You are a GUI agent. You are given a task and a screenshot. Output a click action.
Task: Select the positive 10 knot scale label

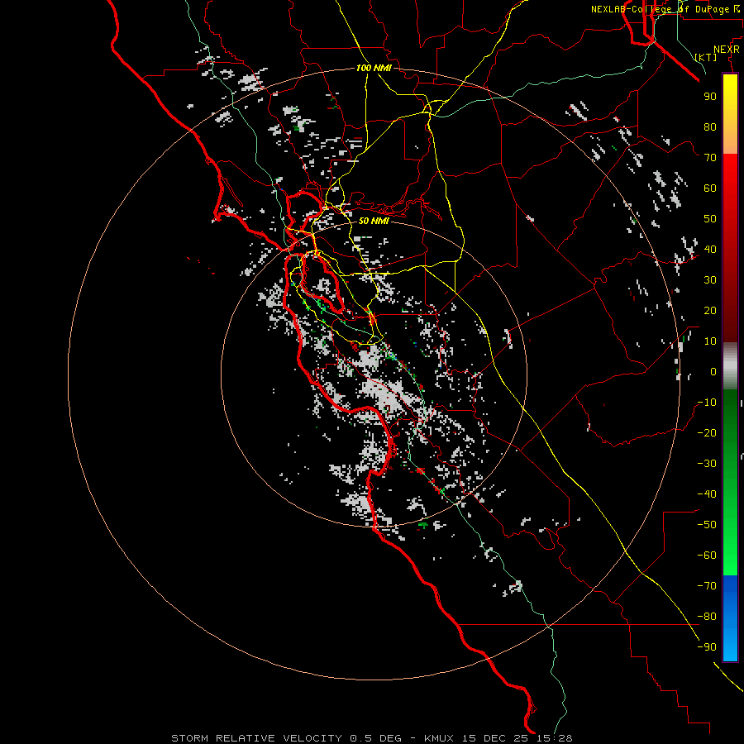[x=710, y=341]
